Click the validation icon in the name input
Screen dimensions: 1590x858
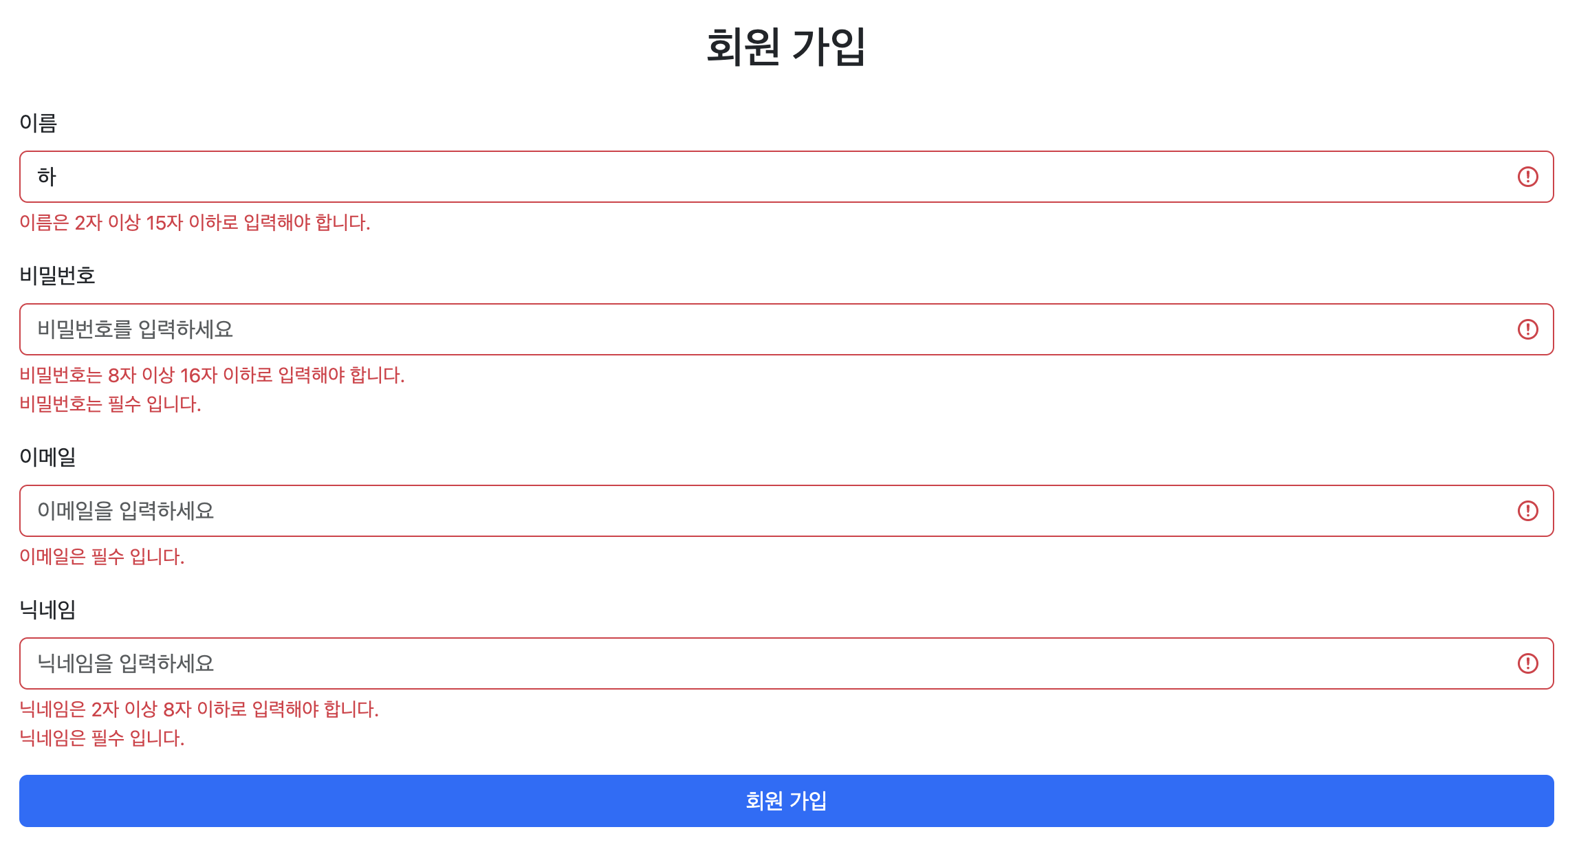1527,177
